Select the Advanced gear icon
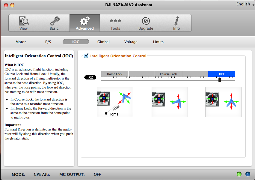255x180 pixels. click(85, 21)
